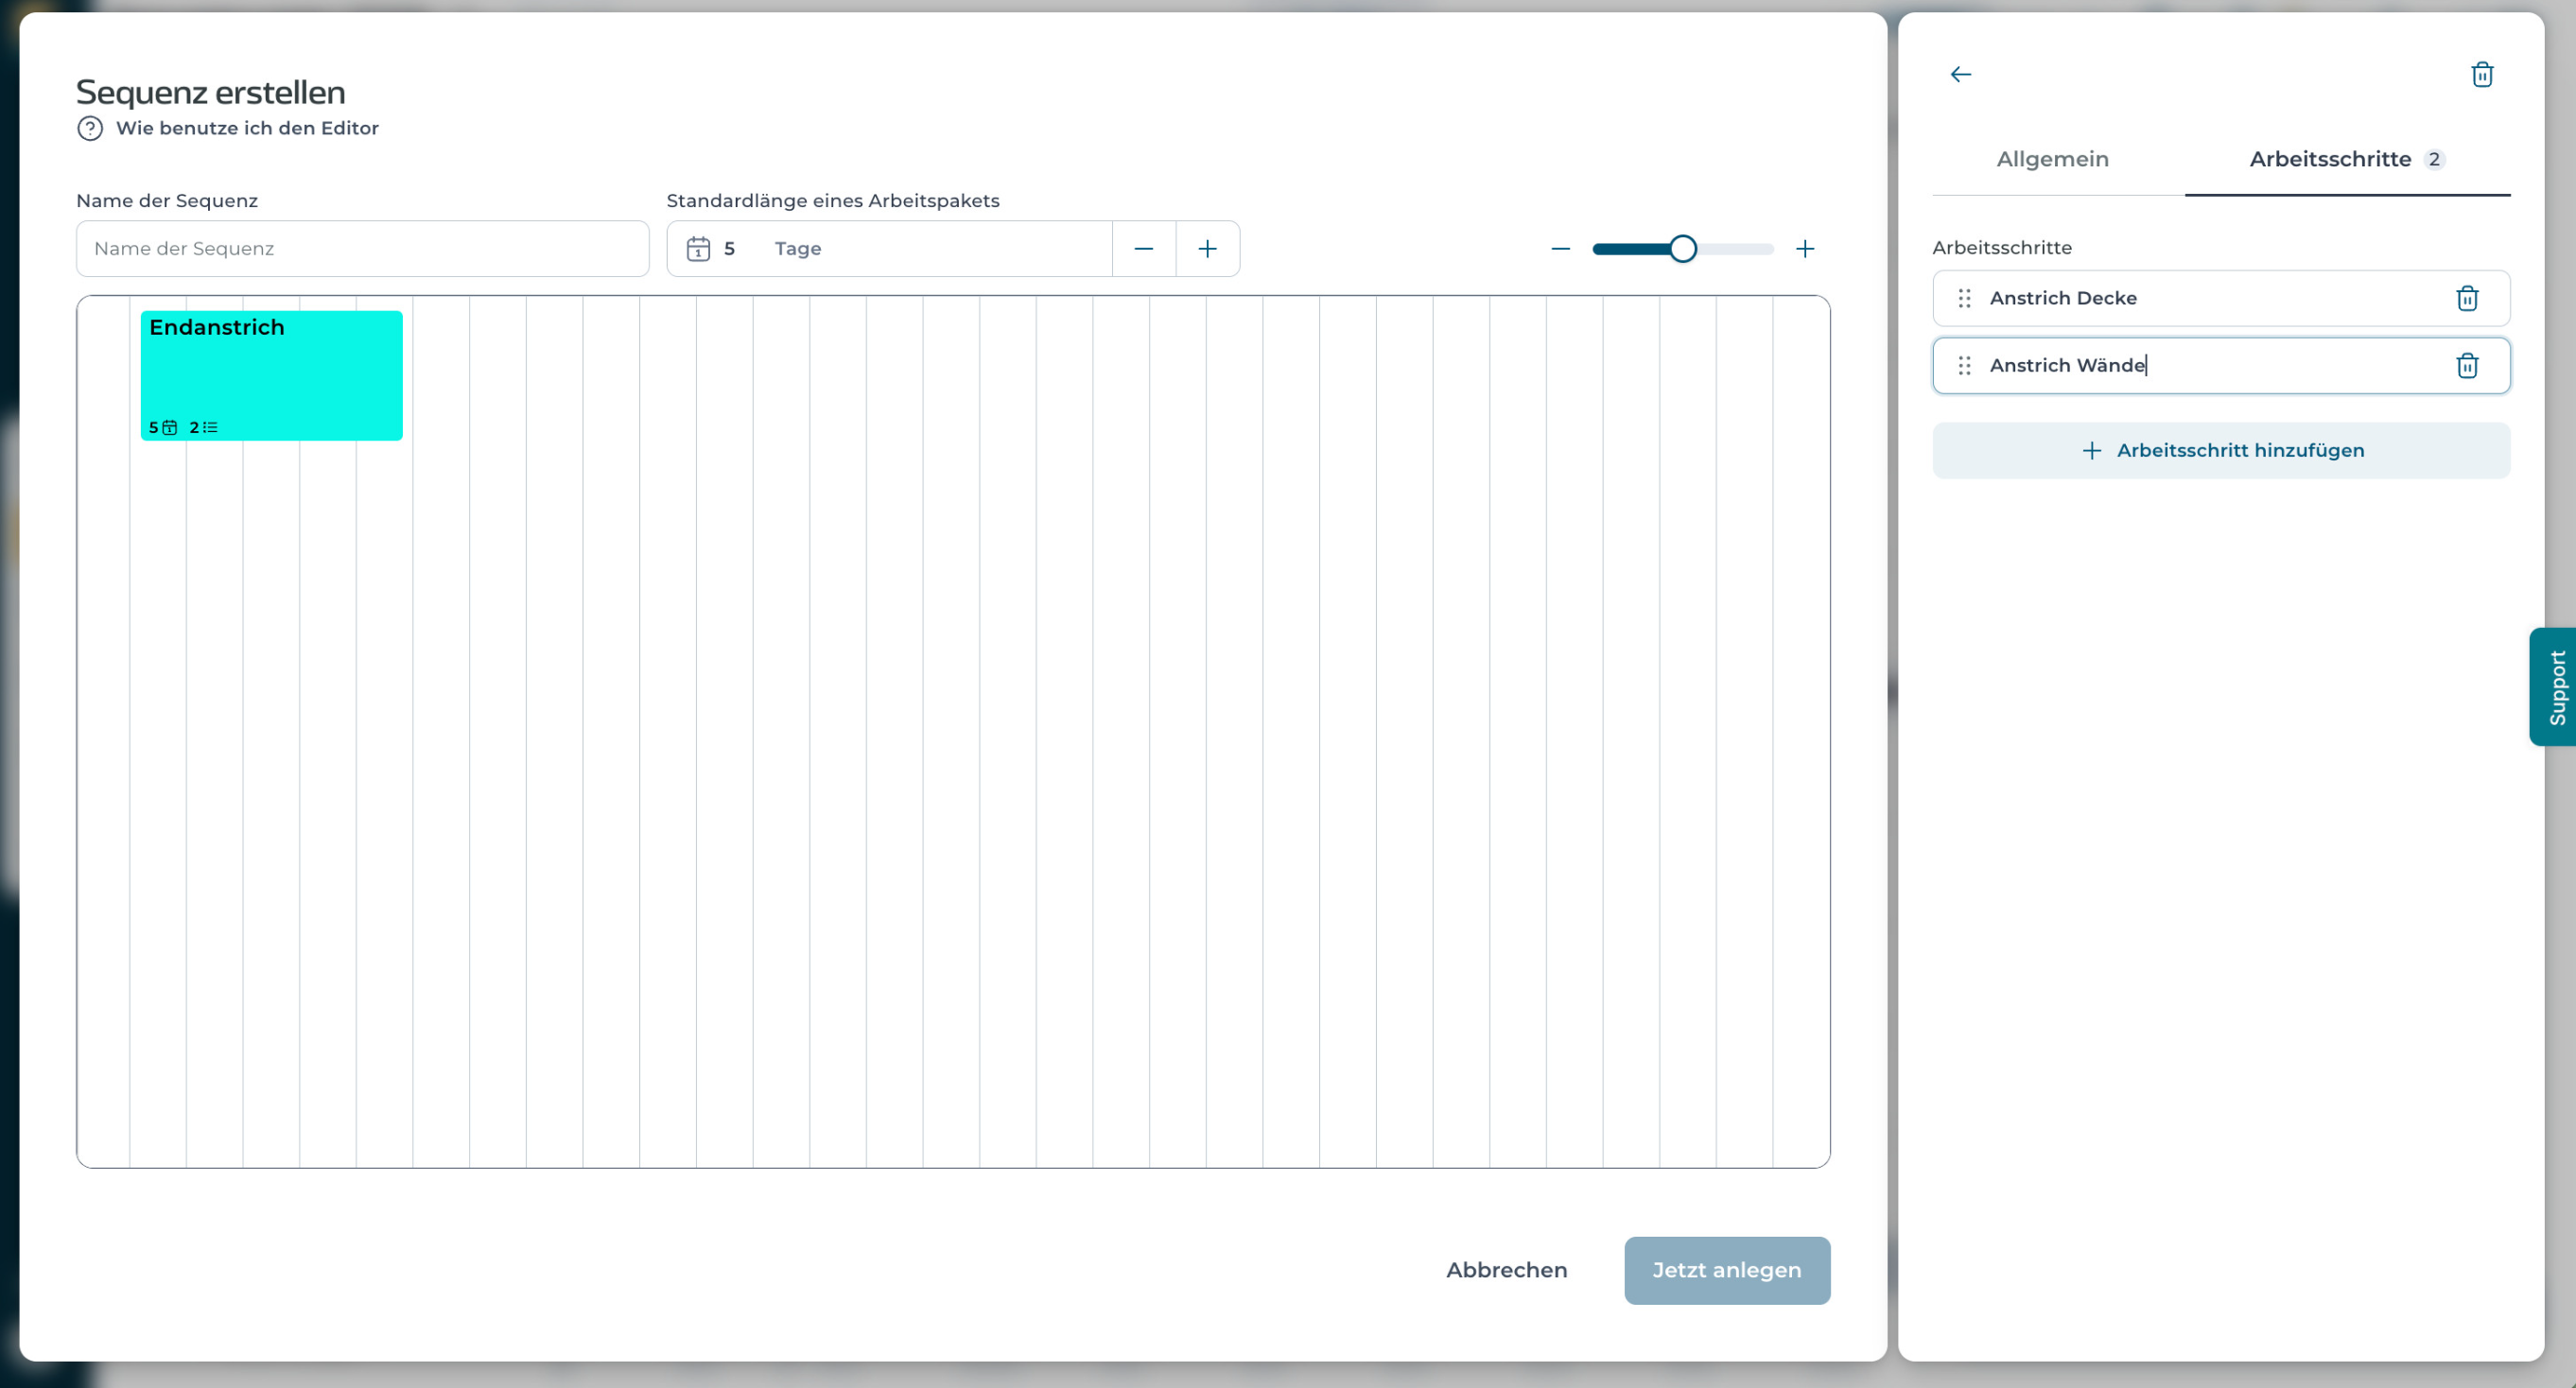The width and height of the screenshot is (2576, 1388).
Task: Zoom out timeline with minus icon
Action: (x=1560, y=249)
